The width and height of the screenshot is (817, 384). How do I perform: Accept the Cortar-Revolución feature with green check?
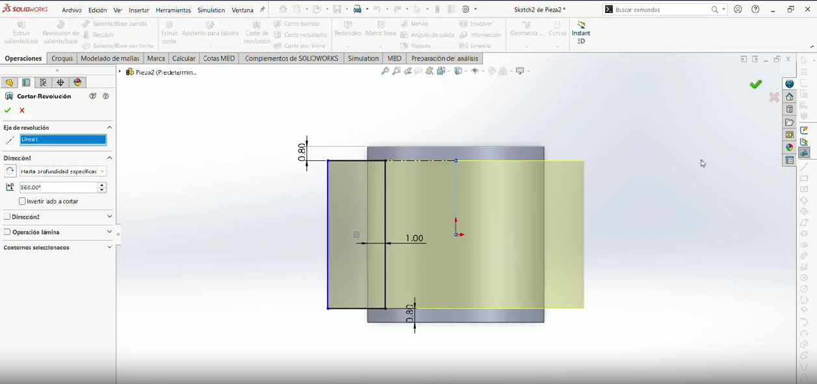[8, 110]
